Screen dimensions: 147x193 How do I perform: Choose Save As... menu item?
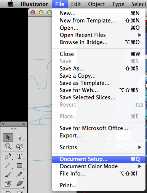point(99,69)
